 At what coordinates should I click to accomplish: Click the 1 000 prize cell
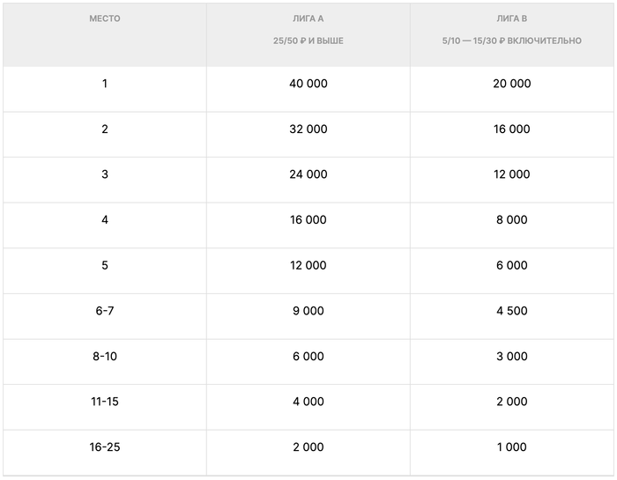512,447
